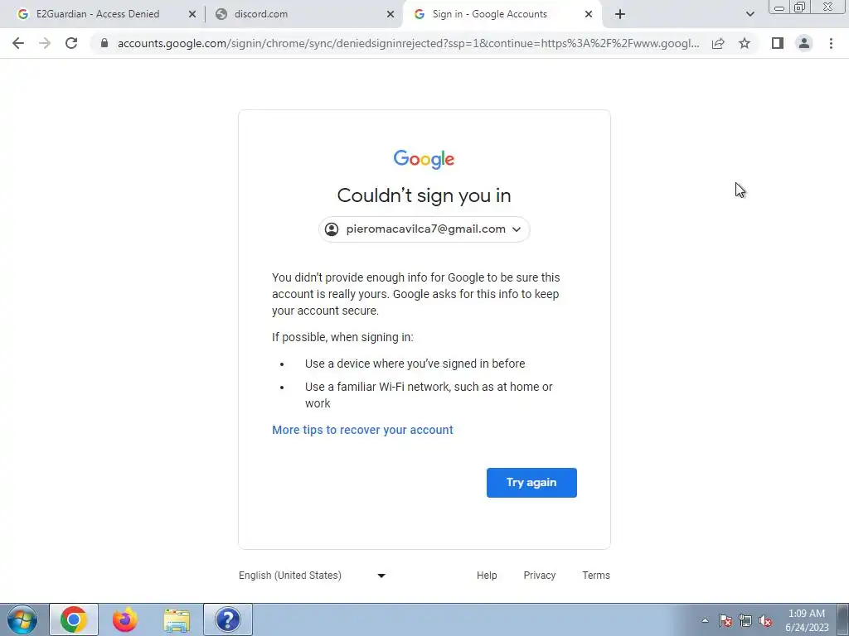Open the Terms link in footer
Viewport: 849px width, 636px height.
(x=596, y=576)
